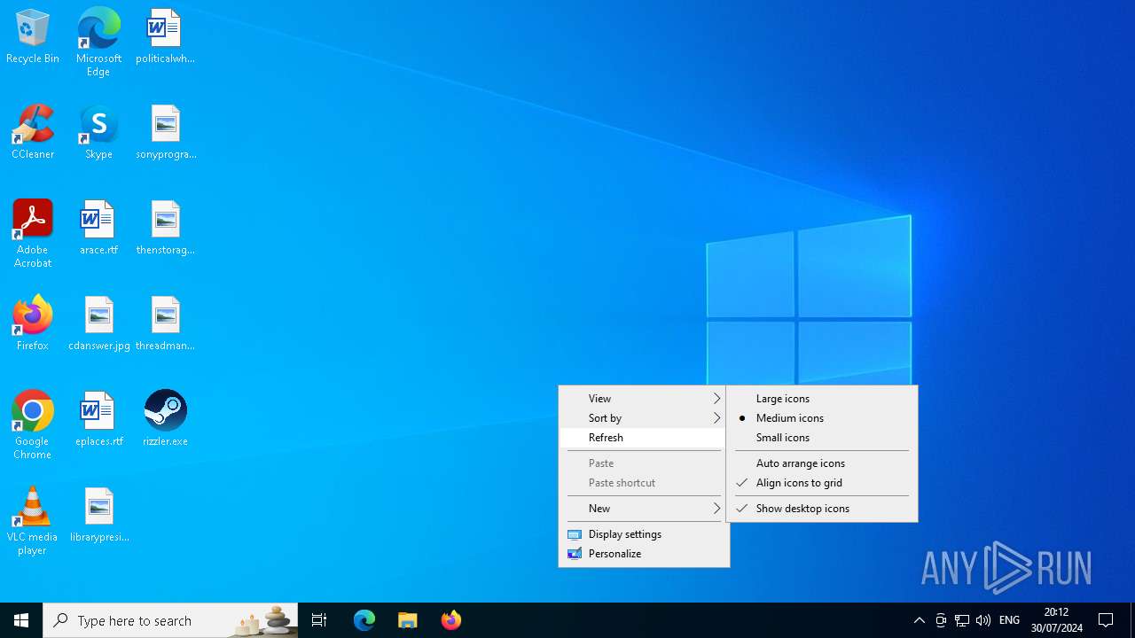Click Refresh in the context menu

pos(644,438)
